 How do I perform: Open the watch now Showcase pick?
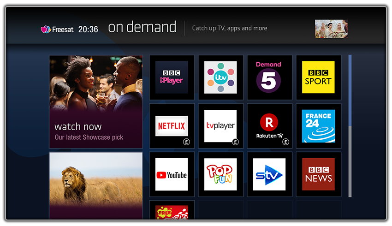96,102
